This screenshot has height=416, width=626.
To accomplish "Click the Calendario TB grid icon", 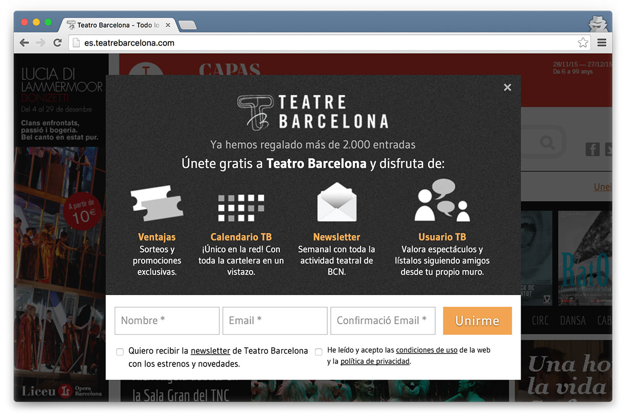I will point(241,208).
